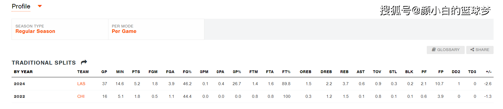Sort by the BY YEAR header
The image size is (503, 109).
click(23, 72)
